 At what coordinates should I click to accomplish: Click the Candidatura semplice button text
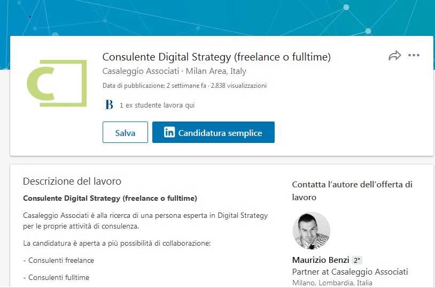(x=220, y=133)
